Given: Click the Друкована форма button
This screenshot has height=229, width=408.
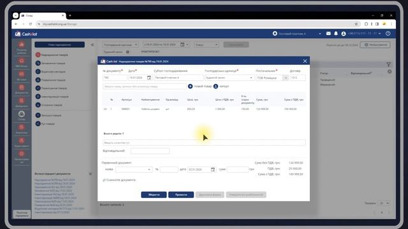Looking at the screenshot, I should pos(210,195).
